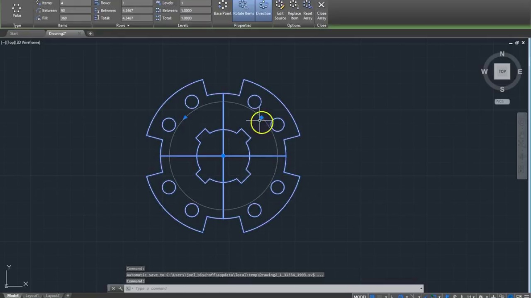531x298 pixels.
Task: Toggle snap mode in status bar
Action: tap(380, 296)
